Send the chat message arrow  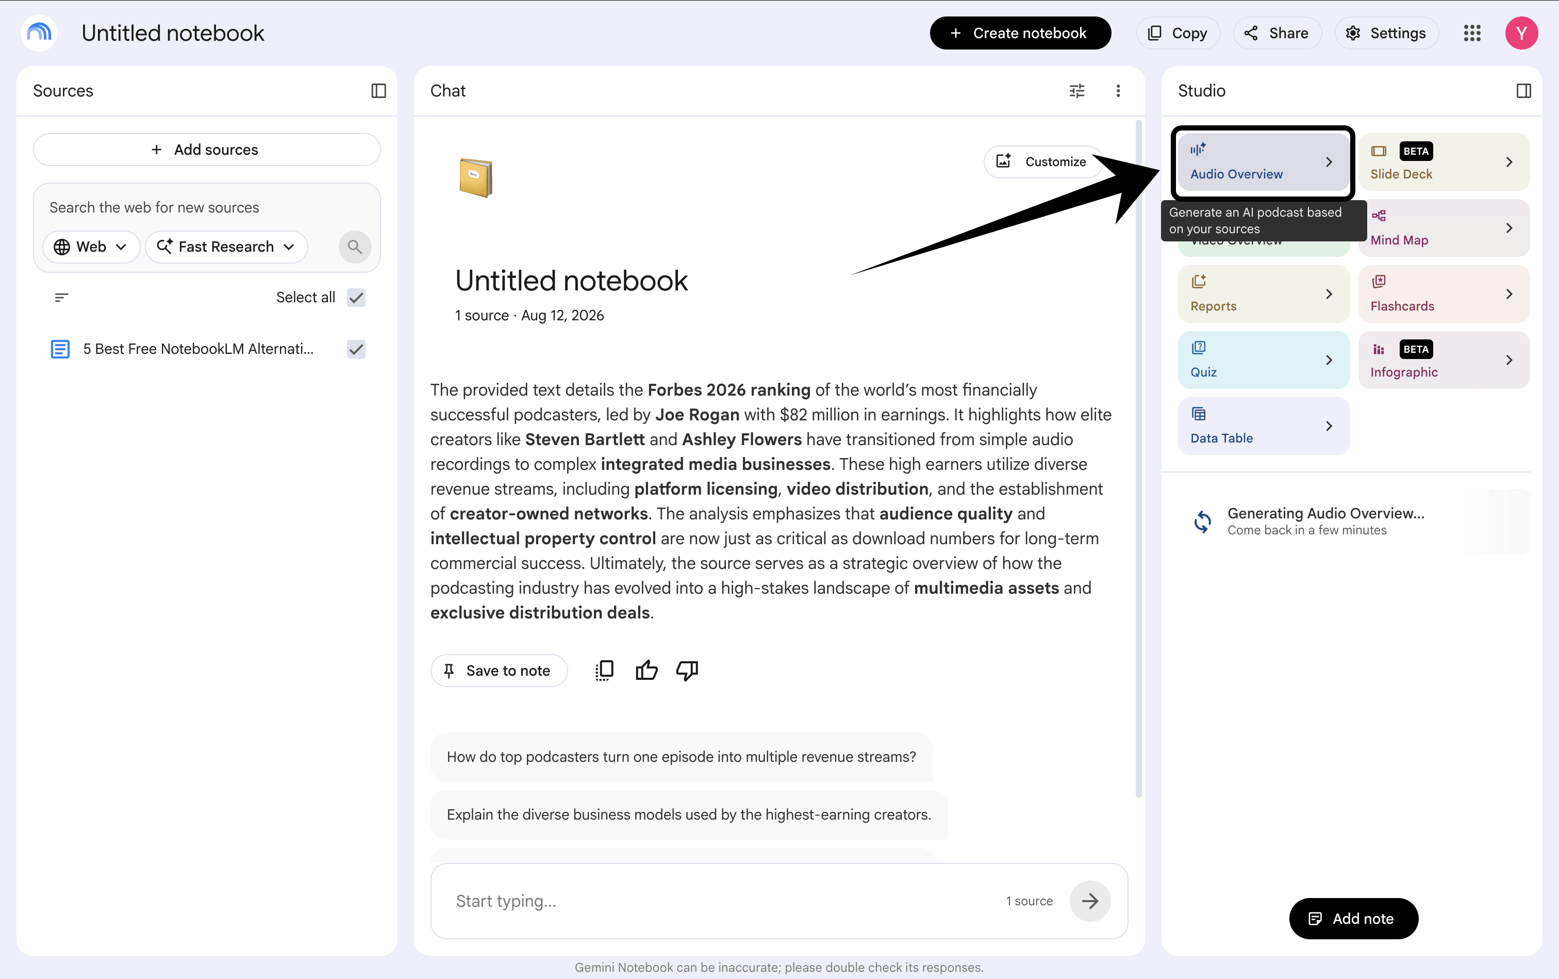pyautogui.click(x=1090, y=901)
